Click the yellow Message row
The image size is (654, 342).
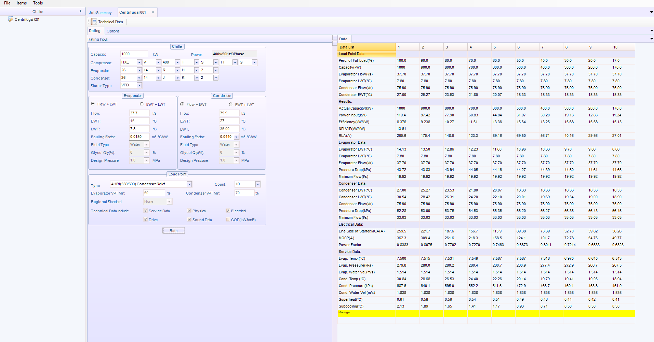click(x=486, y=313)
